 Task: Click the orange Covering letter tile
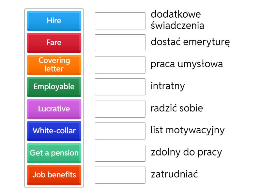click(54, 65)
